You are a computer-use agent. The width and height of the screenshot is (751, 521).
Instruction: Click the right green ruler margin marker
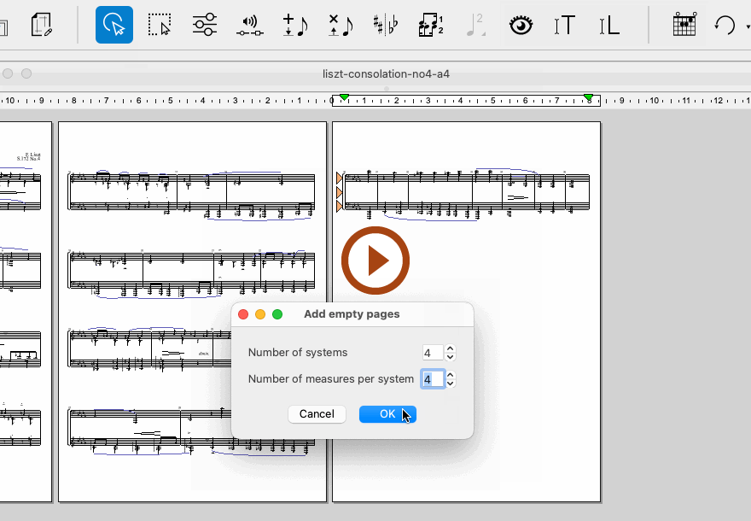pyautogui.click(x=589, y=97)
